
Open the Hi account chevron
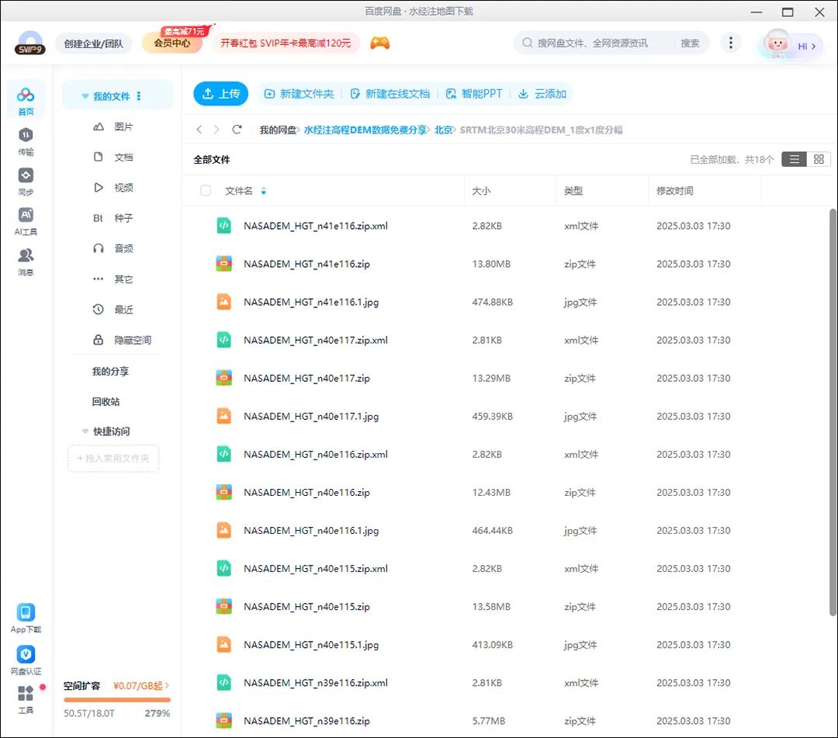[813, 47]
